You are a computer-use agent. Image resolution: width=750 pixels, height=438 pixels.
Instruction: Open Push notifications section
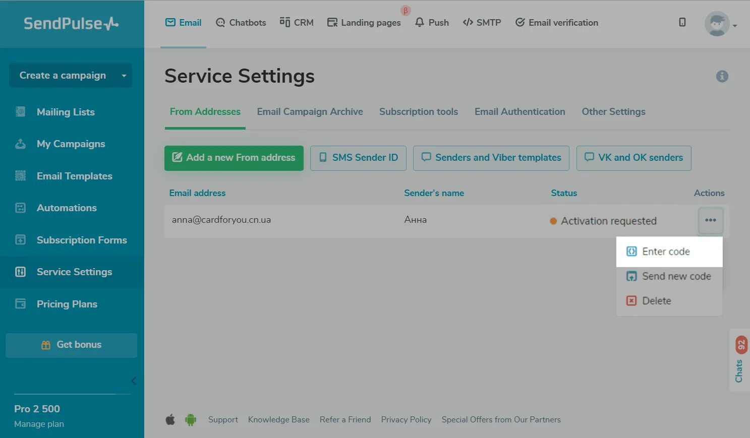tap(432, 23)
